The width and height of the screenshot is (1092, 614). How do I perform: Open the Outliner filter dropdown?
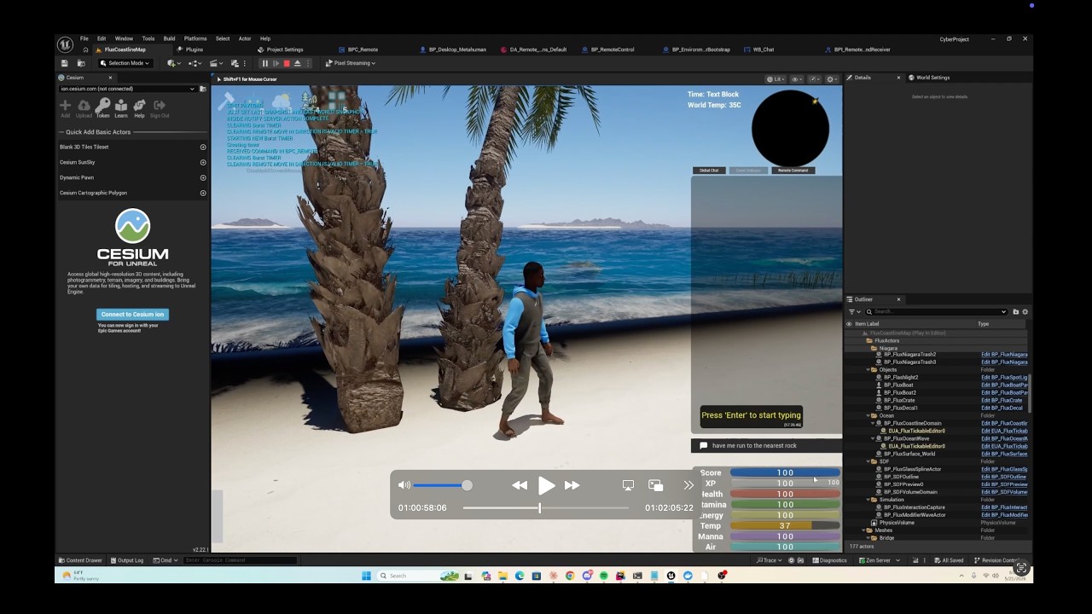pyautogui.click(x=853, y=311)
